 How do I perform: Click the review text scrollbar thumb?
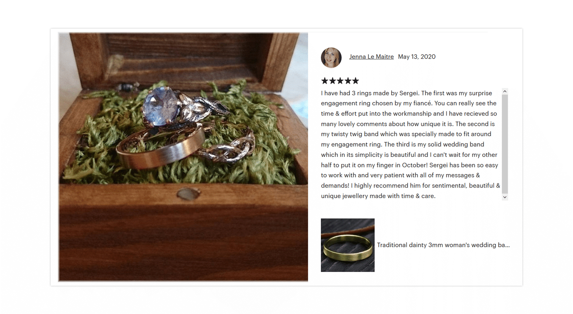[x=505, y=144]
